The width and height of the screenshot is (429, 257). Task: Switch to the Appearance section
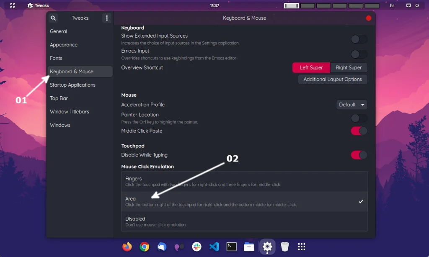(x=64, y=45)
